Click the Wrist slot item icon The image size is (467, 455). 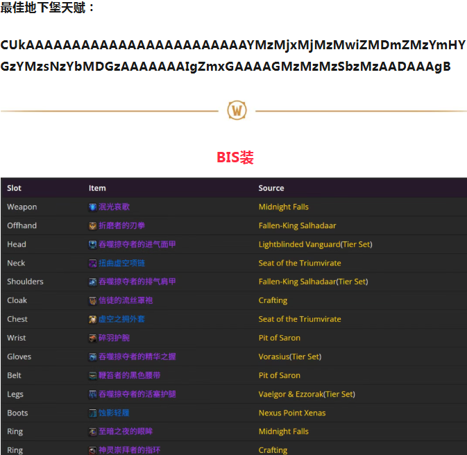click(x=92, y=338)
